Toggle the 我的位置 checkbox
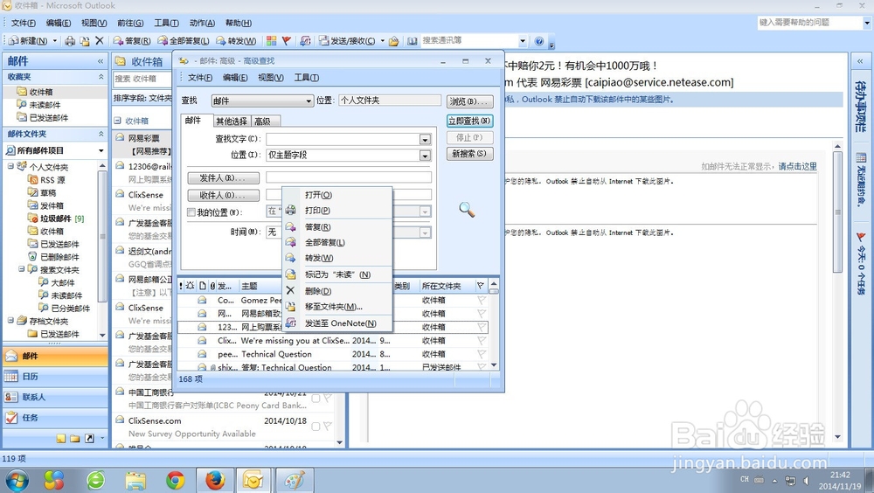The width and height of the screenshot is (874, 493). click(x=191, y=212)
